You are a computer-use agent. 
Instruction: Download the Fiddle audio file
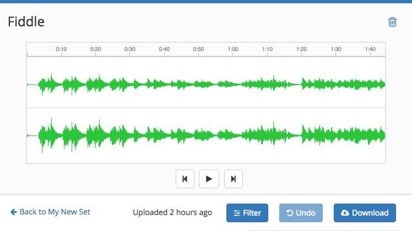(x=365, y=213)
